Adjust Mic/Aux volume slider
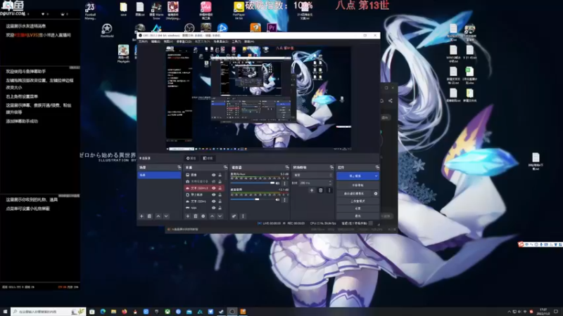Viewport: 563px width, 316px height. [253, 183]
